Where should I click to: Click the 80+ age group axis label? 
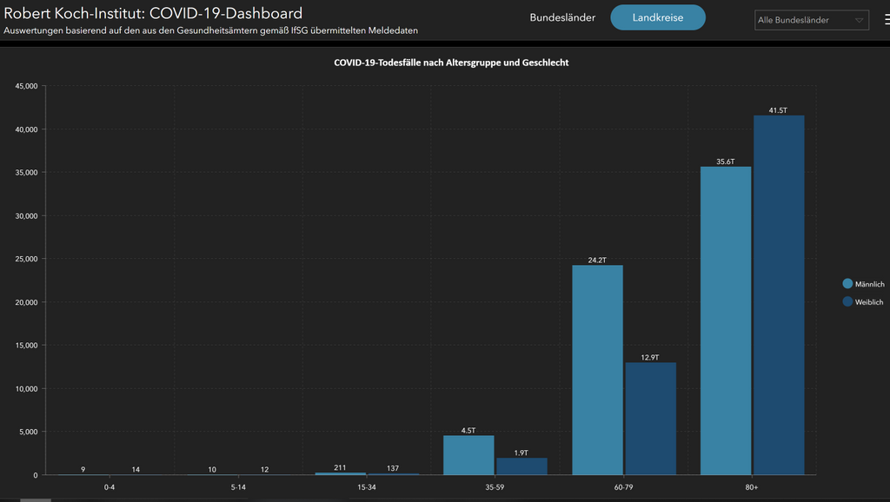pos(752,487)
